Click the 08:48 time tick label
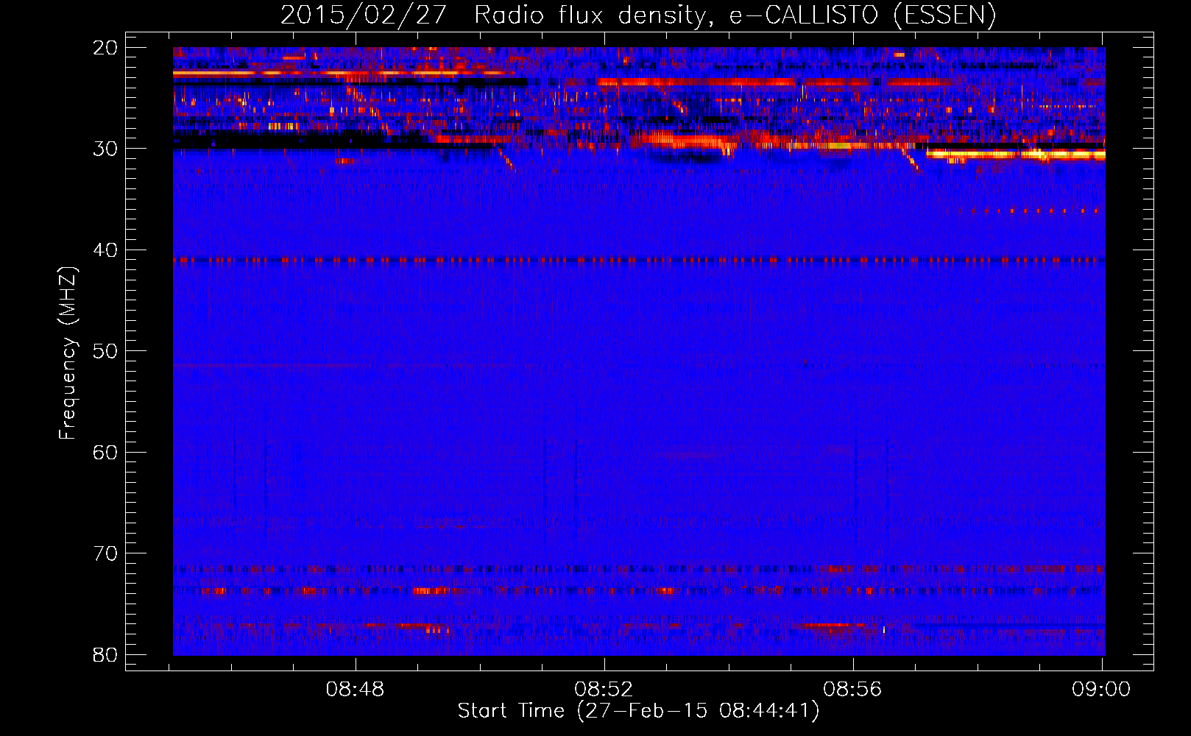This screenshot has width=1191, height=736. coord(356,690)
